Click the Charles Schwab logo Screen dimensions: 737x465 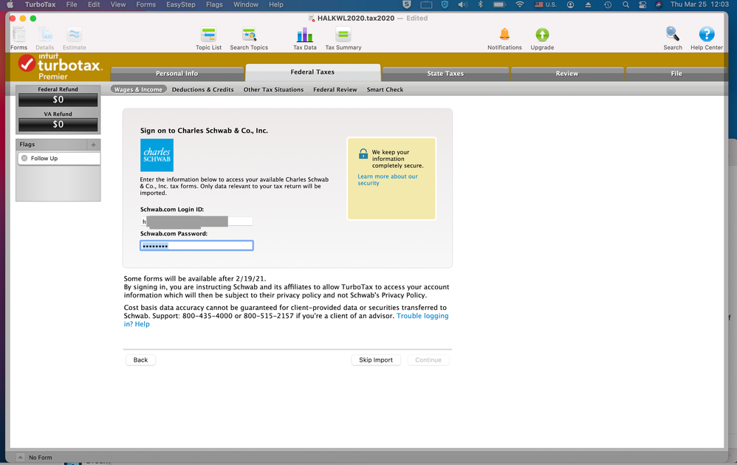pyautogui.click(x=157, y=155)
